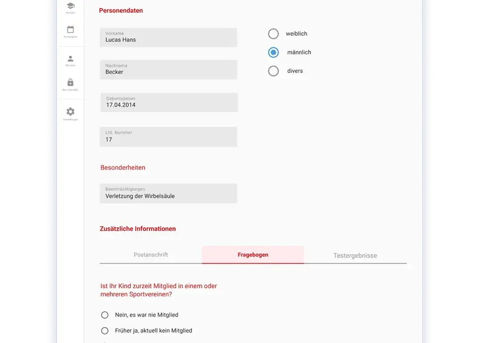This screenshot has width=477, height=343.
Task: Open the Kampagnen calendar icon
Action: [71, 30]
